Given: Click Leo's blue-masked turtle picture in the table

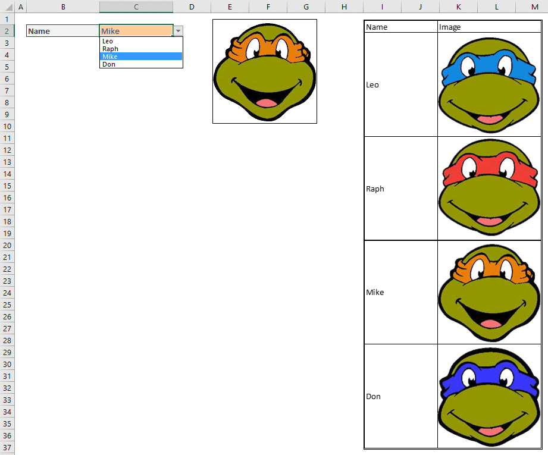Looking at the screenshot, I should tap(488, 83).
